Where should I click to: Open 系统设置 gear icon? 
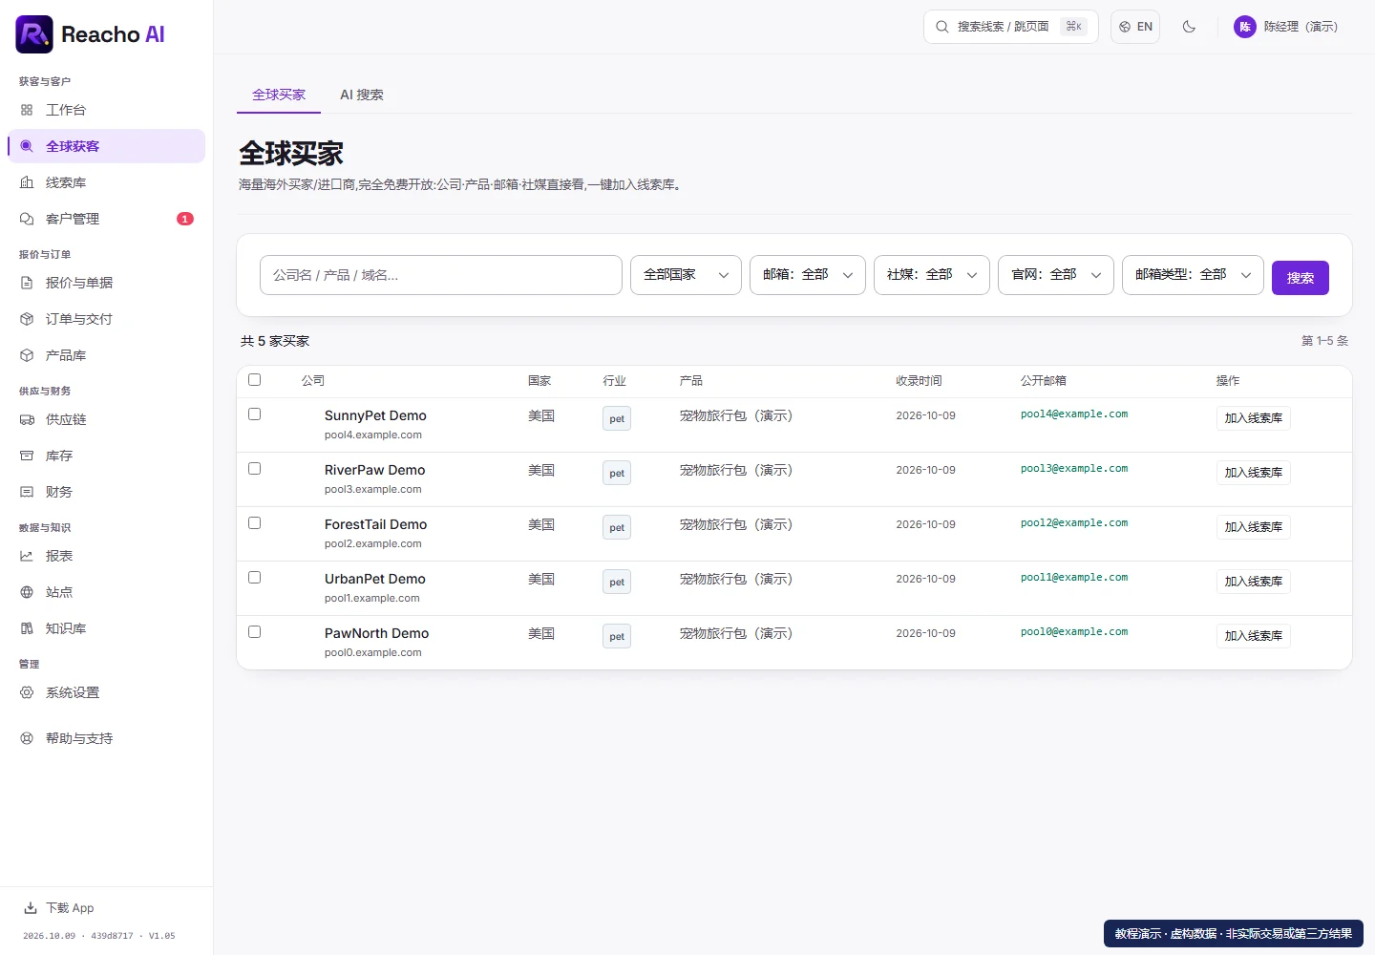[27, 692]
